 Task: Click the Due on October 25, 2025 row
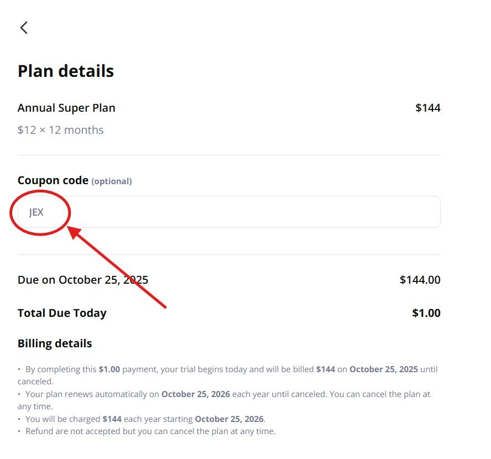coord(83,280)
